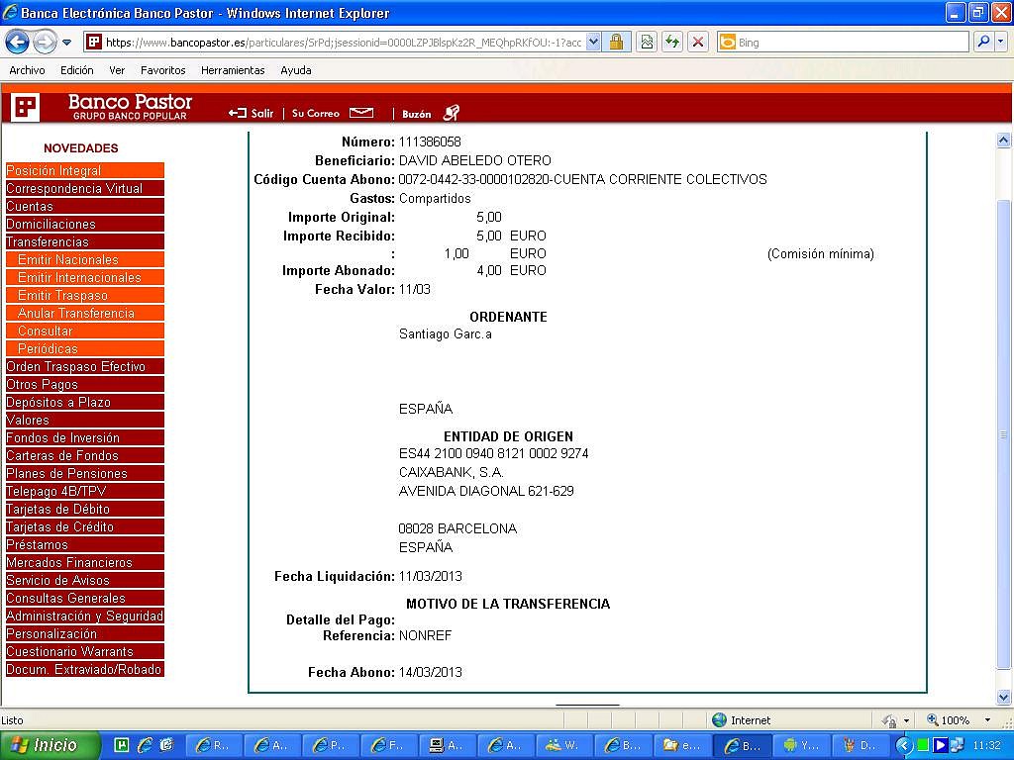Open Tarjetas de Crédito
1014x760 pixels.
click(x=85, y=526)
